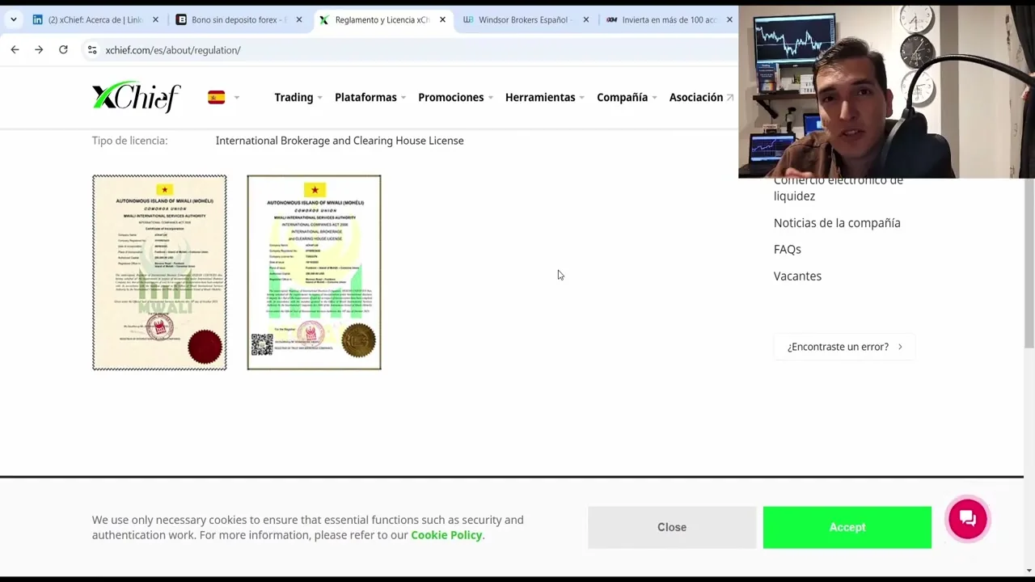1035x582 pixels.
Task: Click the Tipo de licencia label
Action: 129,141
